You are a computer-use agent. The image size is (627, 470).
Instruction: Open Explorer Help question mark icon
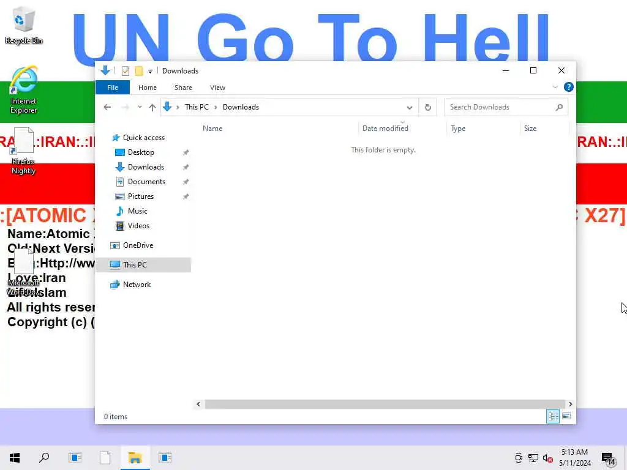pyautogui.click(x=568, y=87)
